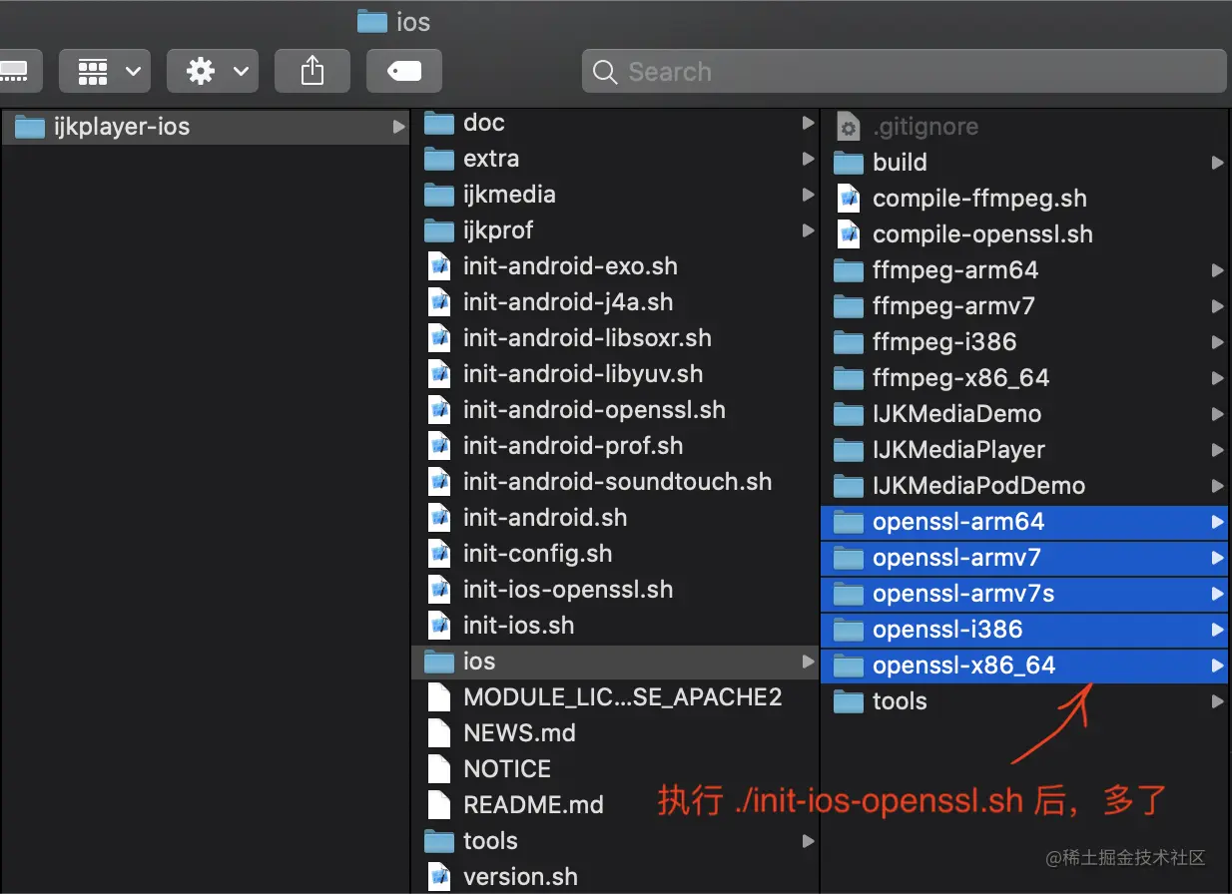Select init-android.sh file icon

click(439, 518)
